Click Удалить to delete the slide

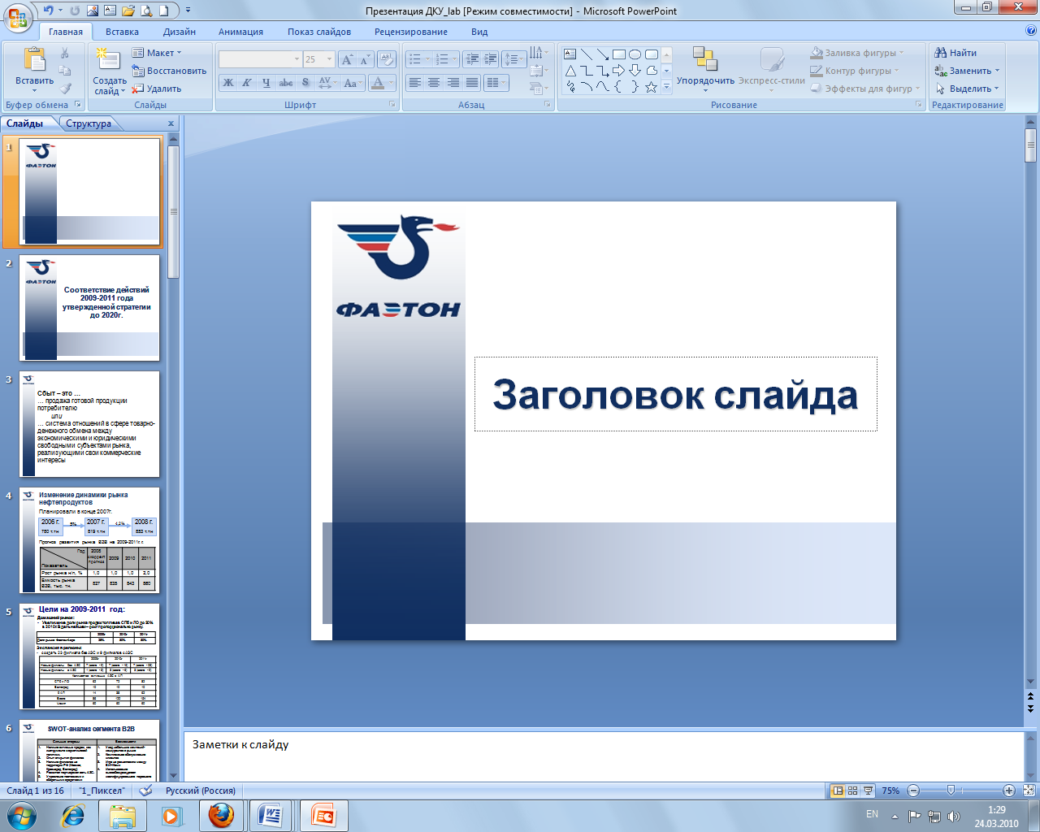(x=157, y=89)
